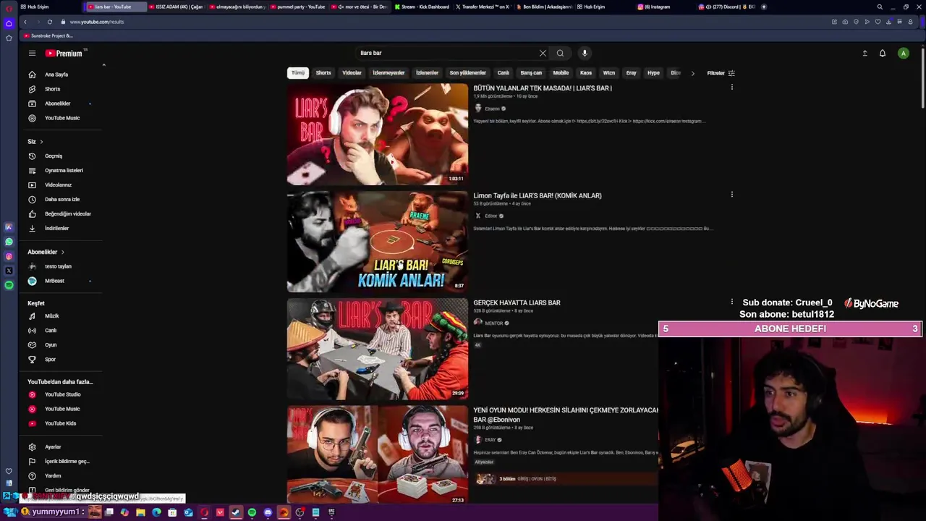Play the real-life Liar's Bar table thumbnail
Viewport: 926px width, 521px height.
pyautogui.click(x=377, y=348)
